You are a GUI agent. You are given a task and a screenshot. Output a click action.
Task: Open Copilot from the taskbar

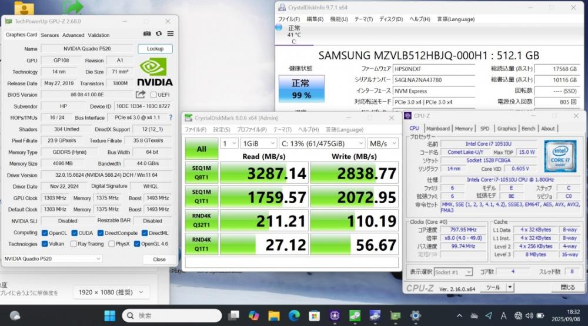pos(254,315)
